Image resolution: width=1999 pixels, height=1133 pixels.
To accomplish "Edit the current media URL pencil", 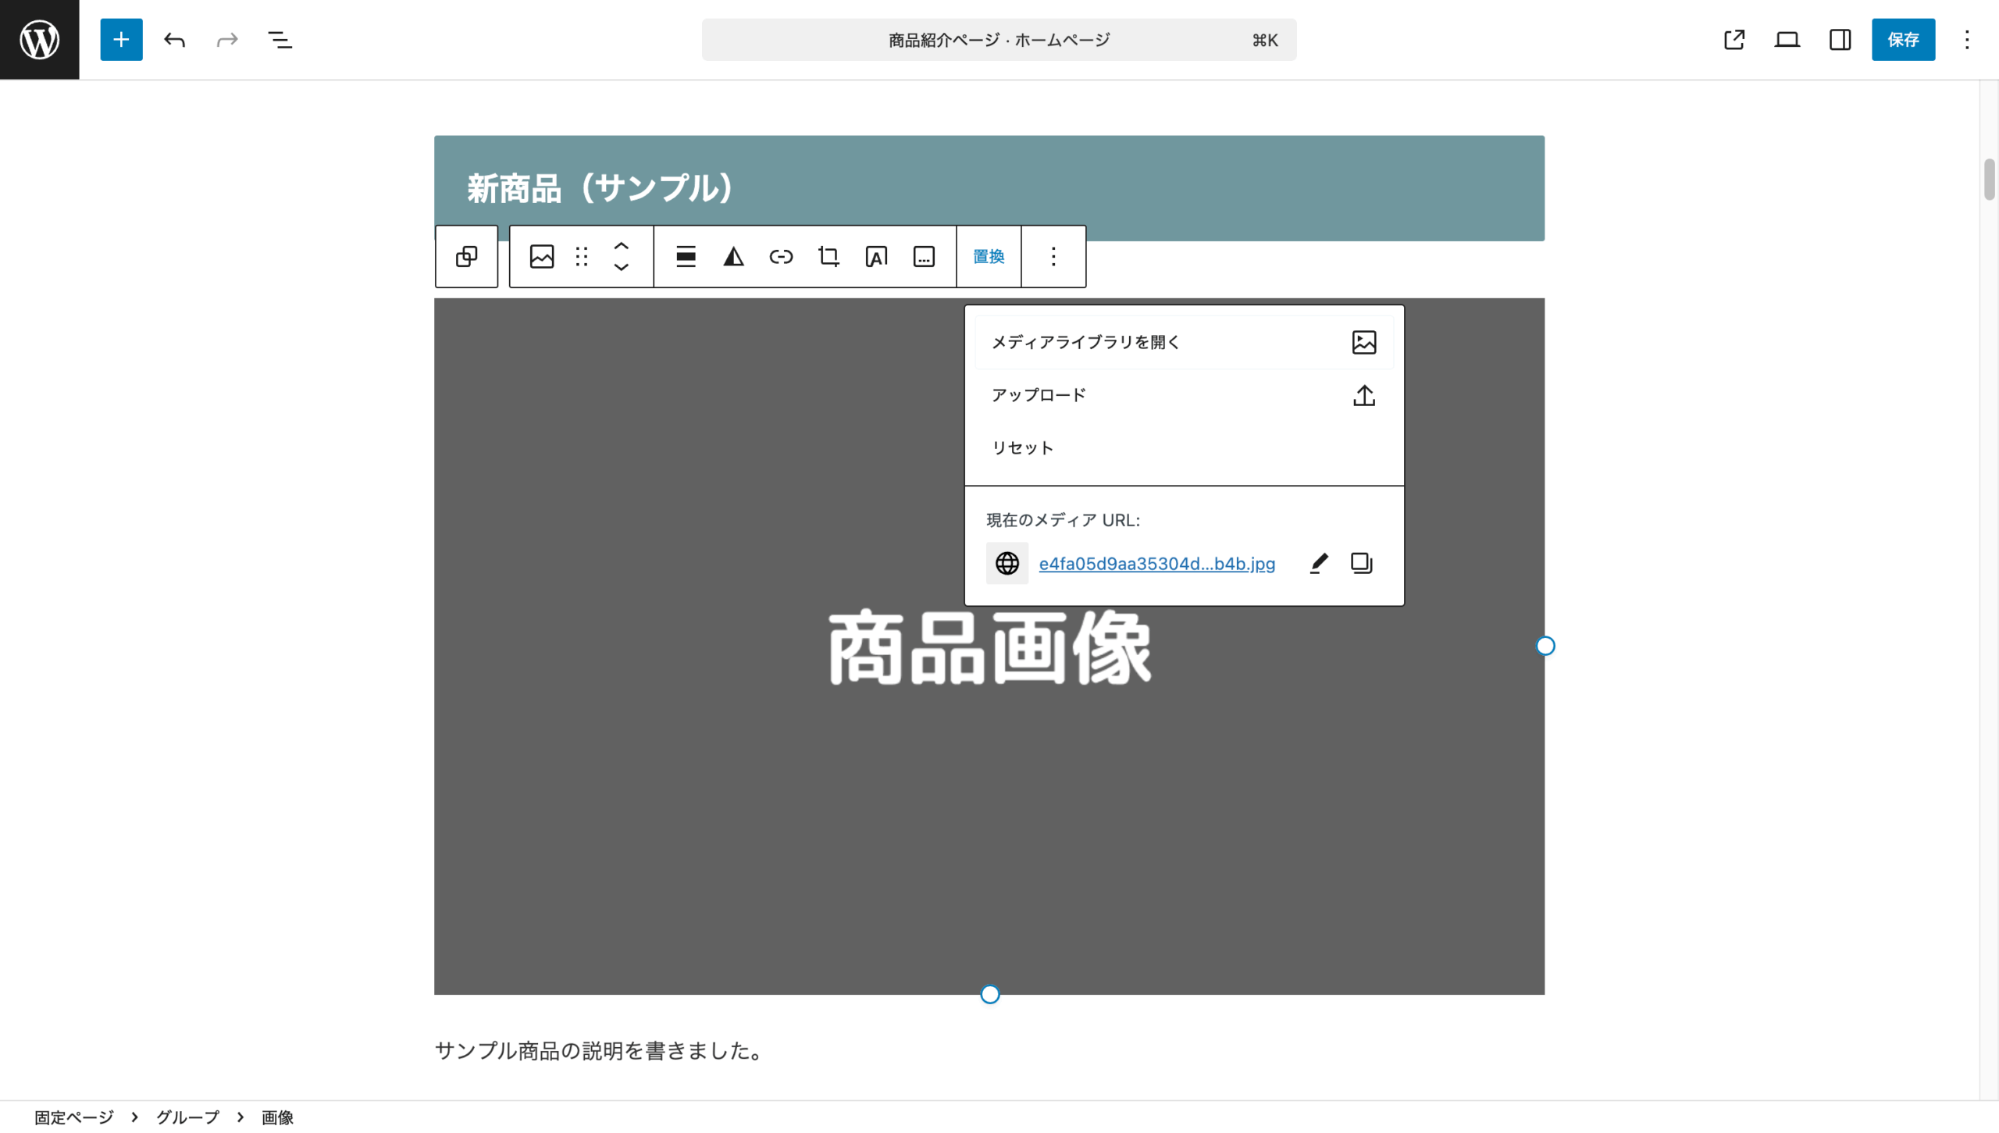I will [1319, 563].
